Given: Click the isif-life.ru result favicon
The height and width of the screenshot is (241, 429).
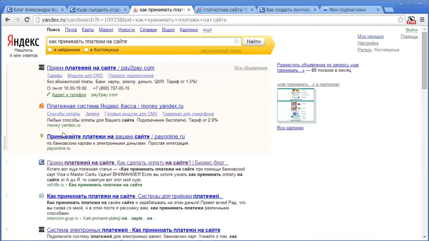Looking at the screenshot, I should click(42, 162).
